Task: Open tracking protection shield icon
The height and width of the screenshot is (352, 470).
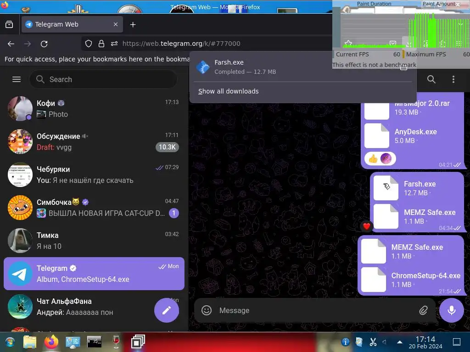Action: (x=89, y=44)
